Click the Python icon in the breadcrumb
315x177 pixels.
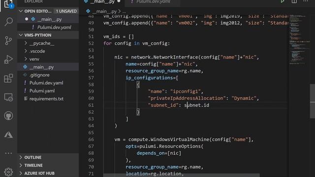88,11
